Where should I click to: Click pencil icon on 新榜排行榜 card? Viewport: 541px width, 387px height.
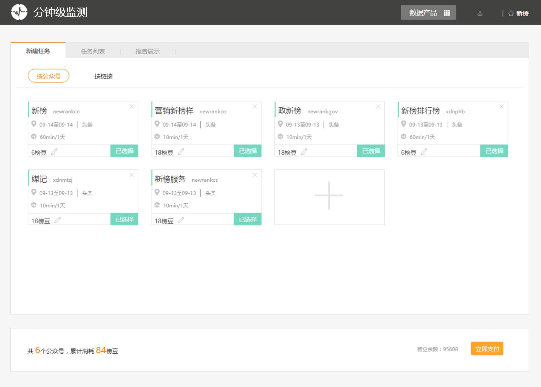pos(424,152)
